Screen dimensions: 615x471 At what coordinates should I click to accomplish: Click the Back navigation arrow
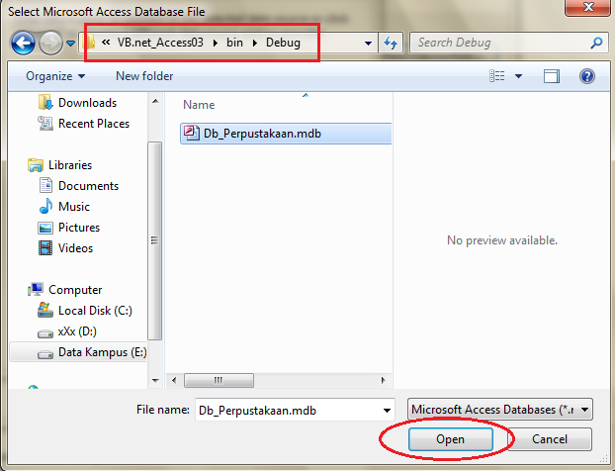tap(23, 43)
